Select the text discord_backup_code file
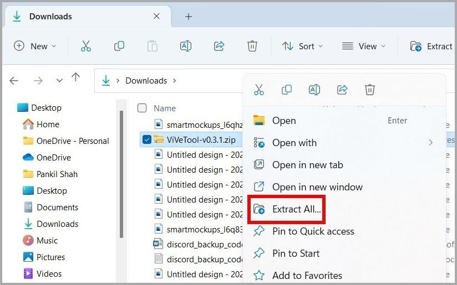The height and width of the screenshot is (285, 457). (x=199, y=259)
